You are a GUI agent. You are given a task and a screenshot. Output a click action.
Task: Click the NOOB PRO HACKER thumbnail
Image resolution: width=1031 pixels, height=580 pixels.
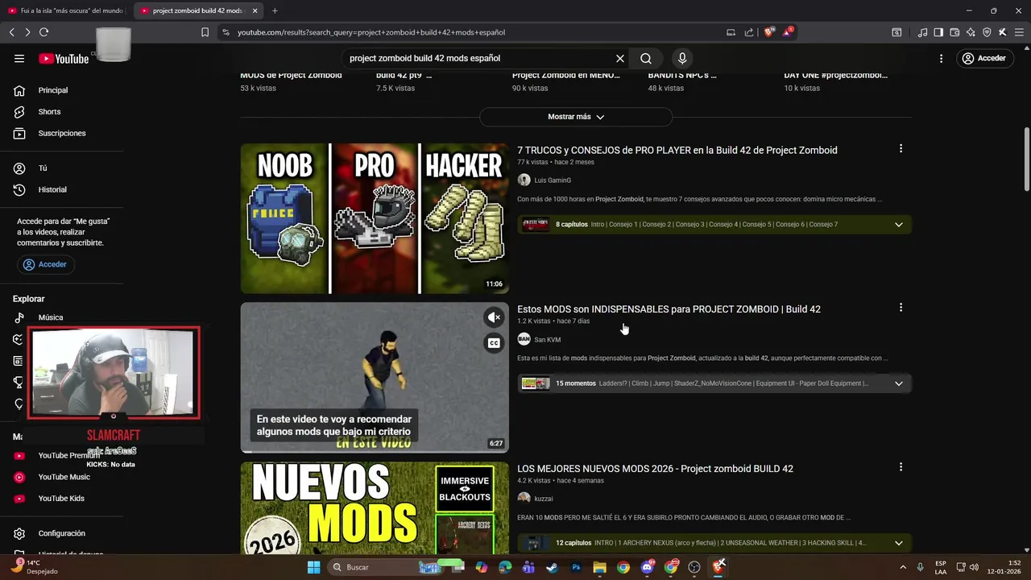click(375, 218)
